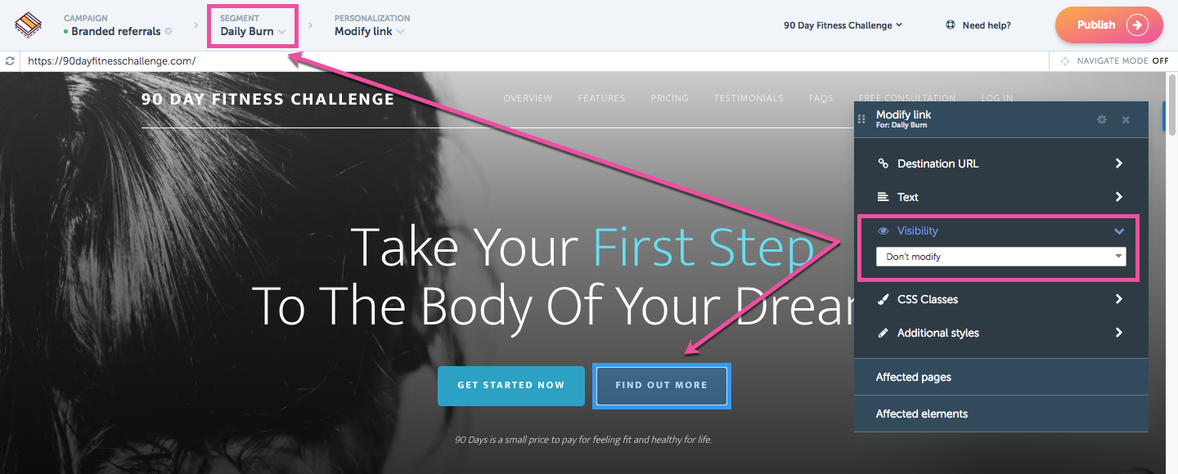Click the Need help globe icon
Image resolution: width=1178 pixels, height=474 pixels.
tap(951, 25)
